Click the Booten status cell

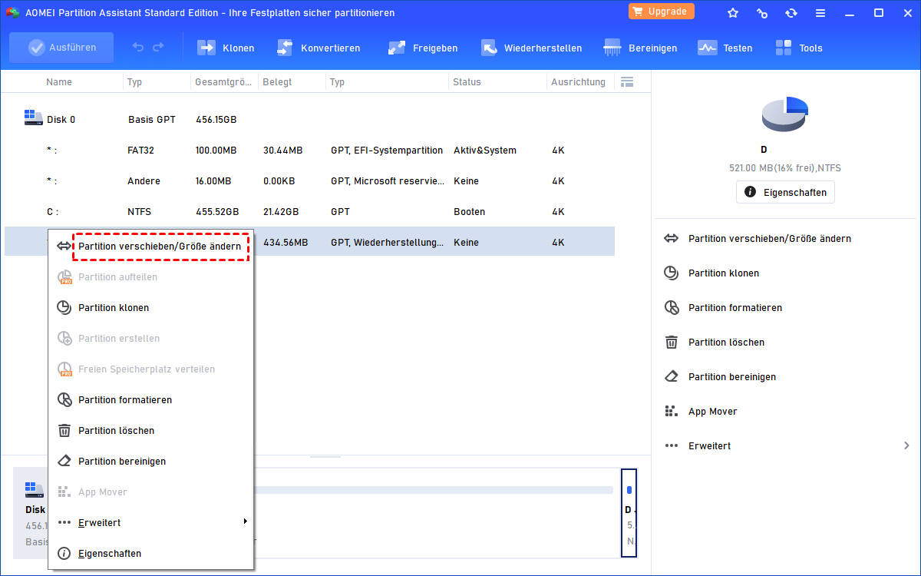point(469,212)
